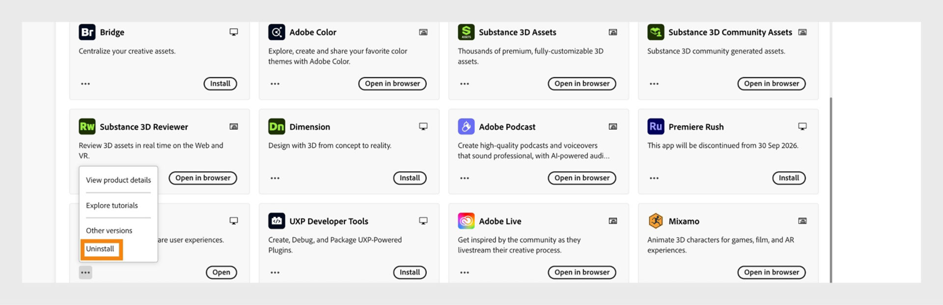
Task: Click the desktop indicator on the Bridge card
Action: [233, 31]
